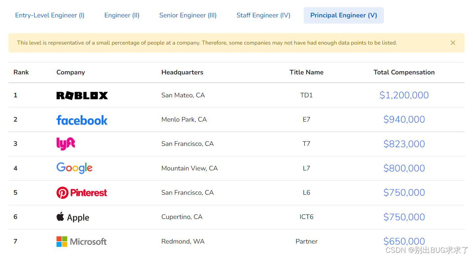Click the Facebook logo
This screenshot has width=473, height=257.
(x=82, y=120)
